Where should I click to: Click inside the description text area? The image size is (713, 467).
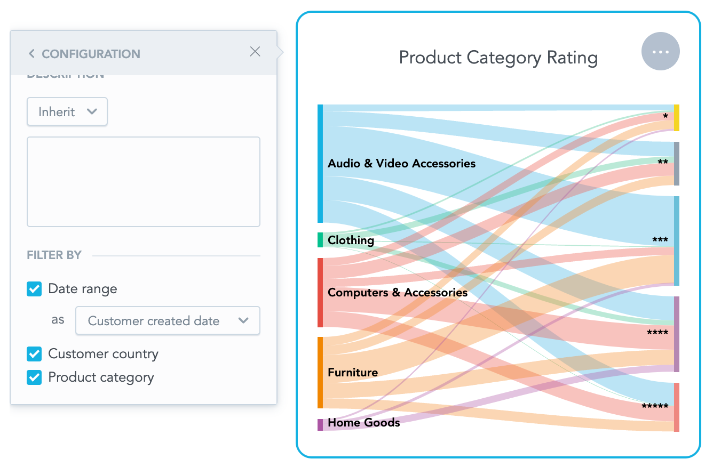[x=144, y=182]
